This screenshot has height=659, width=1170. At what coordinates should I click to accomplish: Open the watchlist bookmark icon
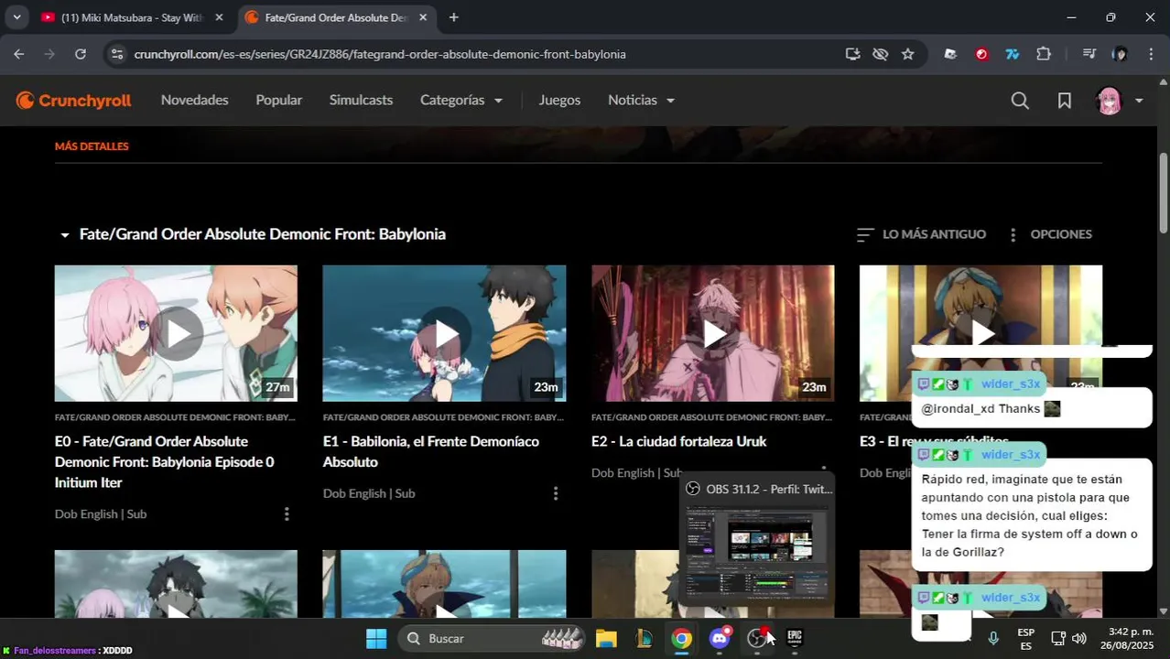[x=1065, y=101]
